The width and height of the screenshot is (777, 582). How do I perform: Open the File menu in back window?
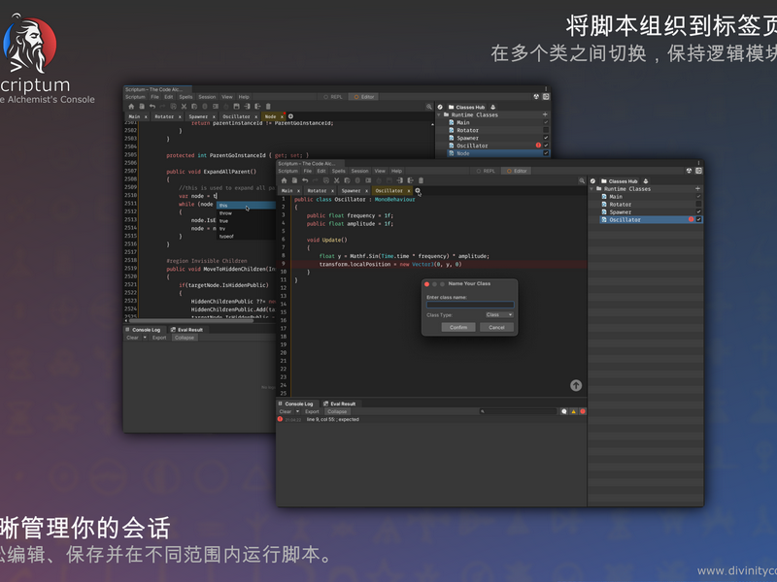155,96
